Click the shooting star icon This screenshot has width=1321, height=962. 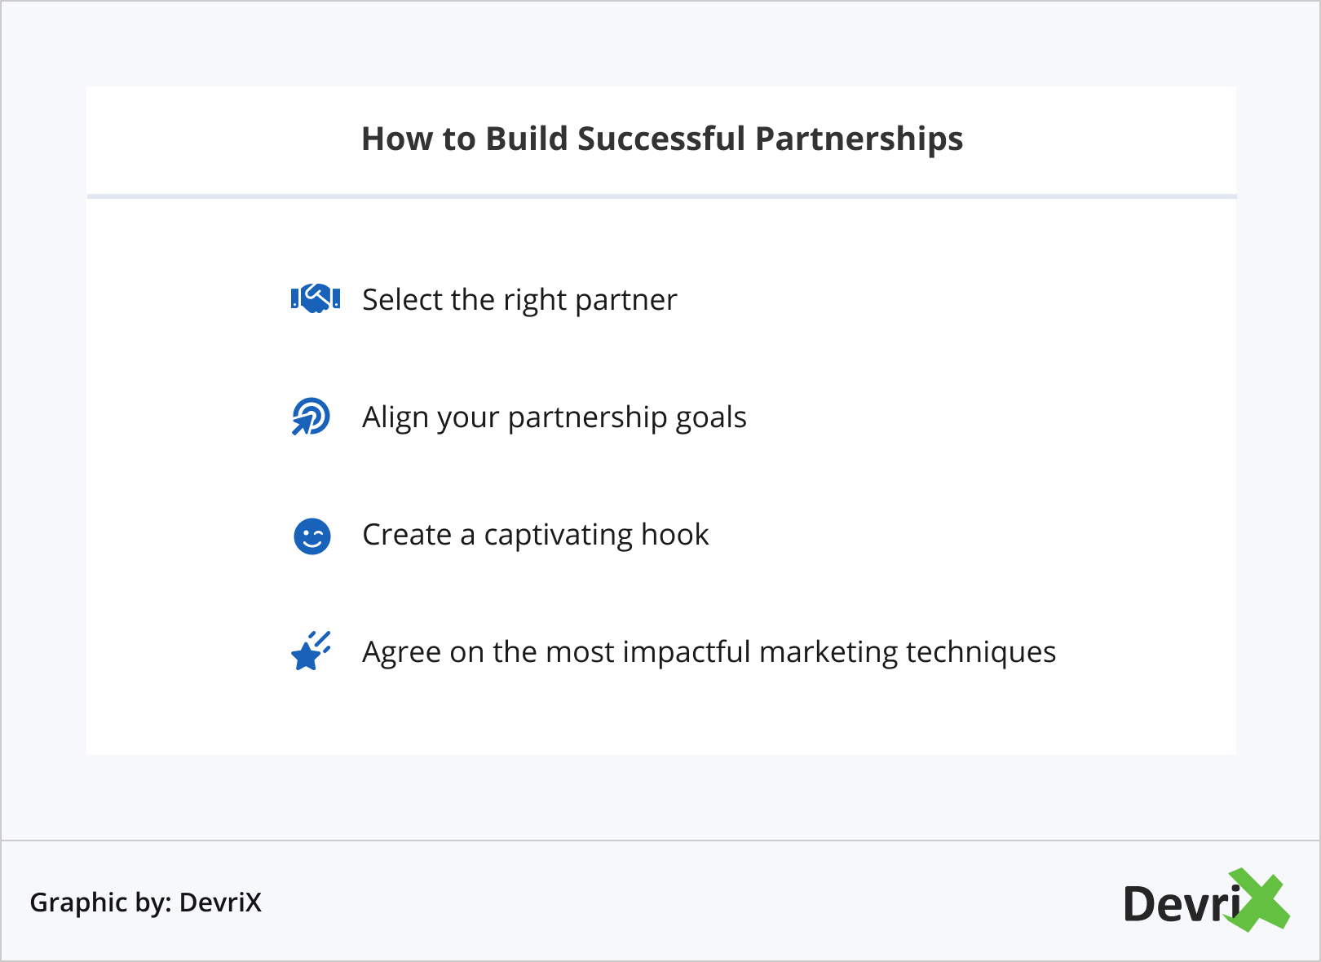coord(310,651)
